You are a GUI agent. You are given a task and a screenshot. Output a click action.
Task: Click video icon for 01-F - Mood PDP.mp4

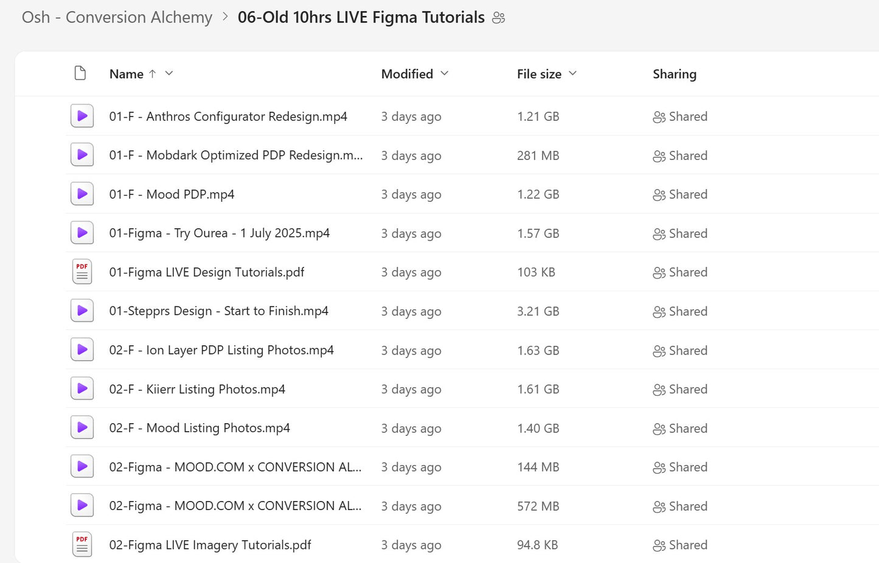82,194
